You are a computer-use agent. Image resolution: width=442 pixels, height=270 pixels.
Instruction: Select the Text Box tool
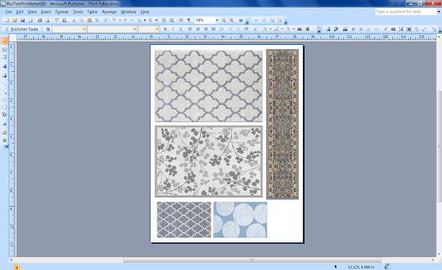(4, 50)
